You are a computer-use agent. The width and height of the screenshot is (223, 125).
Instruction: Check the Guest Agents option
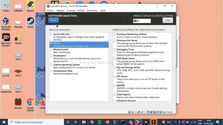pyautogui.click(x=114, y=94)
